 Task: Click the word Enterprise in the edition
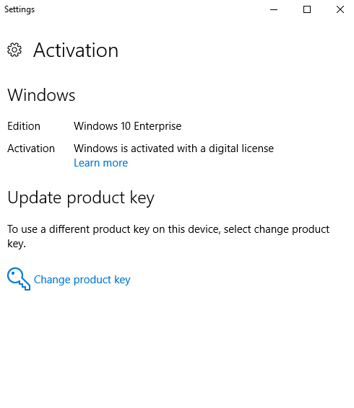[157, 126]
